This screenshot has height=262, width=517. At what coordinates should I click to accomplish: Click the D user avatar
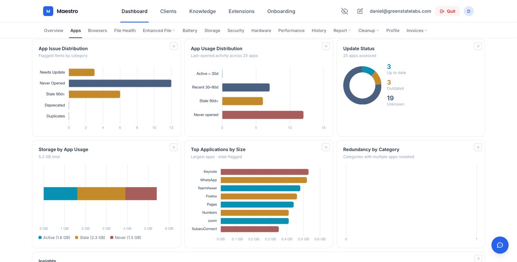[x=469, y=11]
